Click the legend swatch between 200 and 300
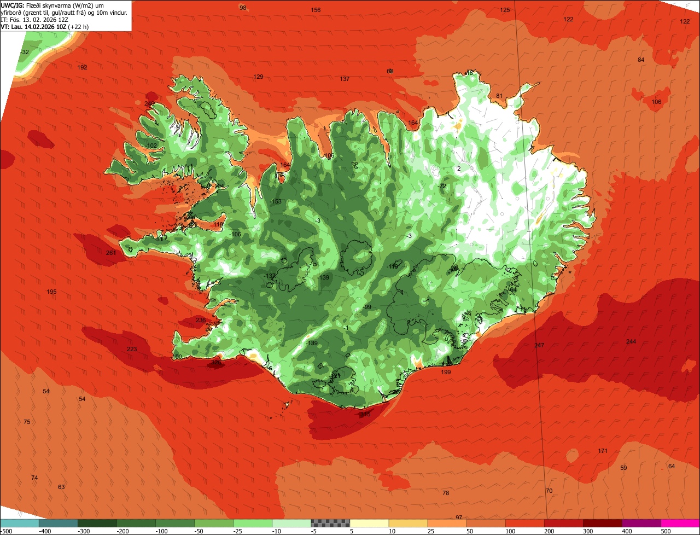Screen dimensions: 700x535 coord(563,523)
